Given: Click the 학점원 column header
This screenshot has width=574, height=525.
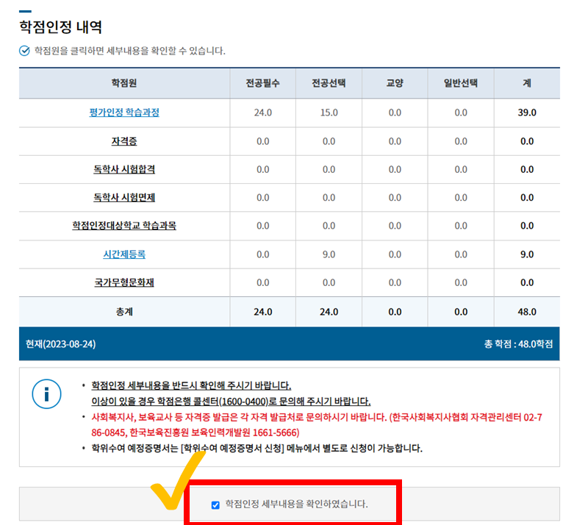Looking at the screenshot, I should pos(124,83).
